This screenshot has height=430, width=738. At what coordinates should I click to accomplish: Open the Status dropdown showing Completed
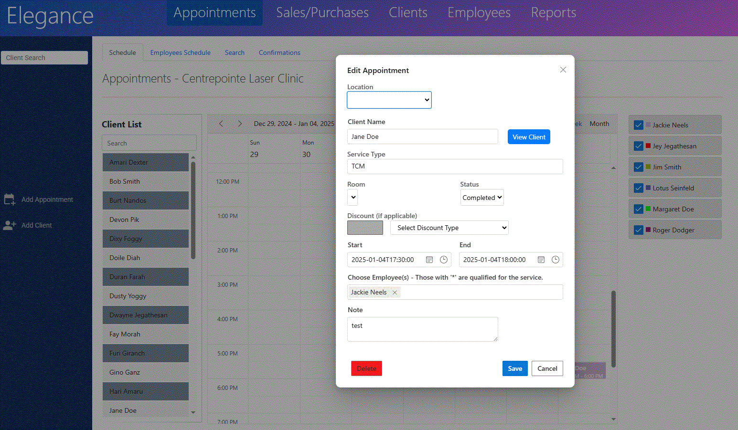pyautogui.click(x=482, y=198)
